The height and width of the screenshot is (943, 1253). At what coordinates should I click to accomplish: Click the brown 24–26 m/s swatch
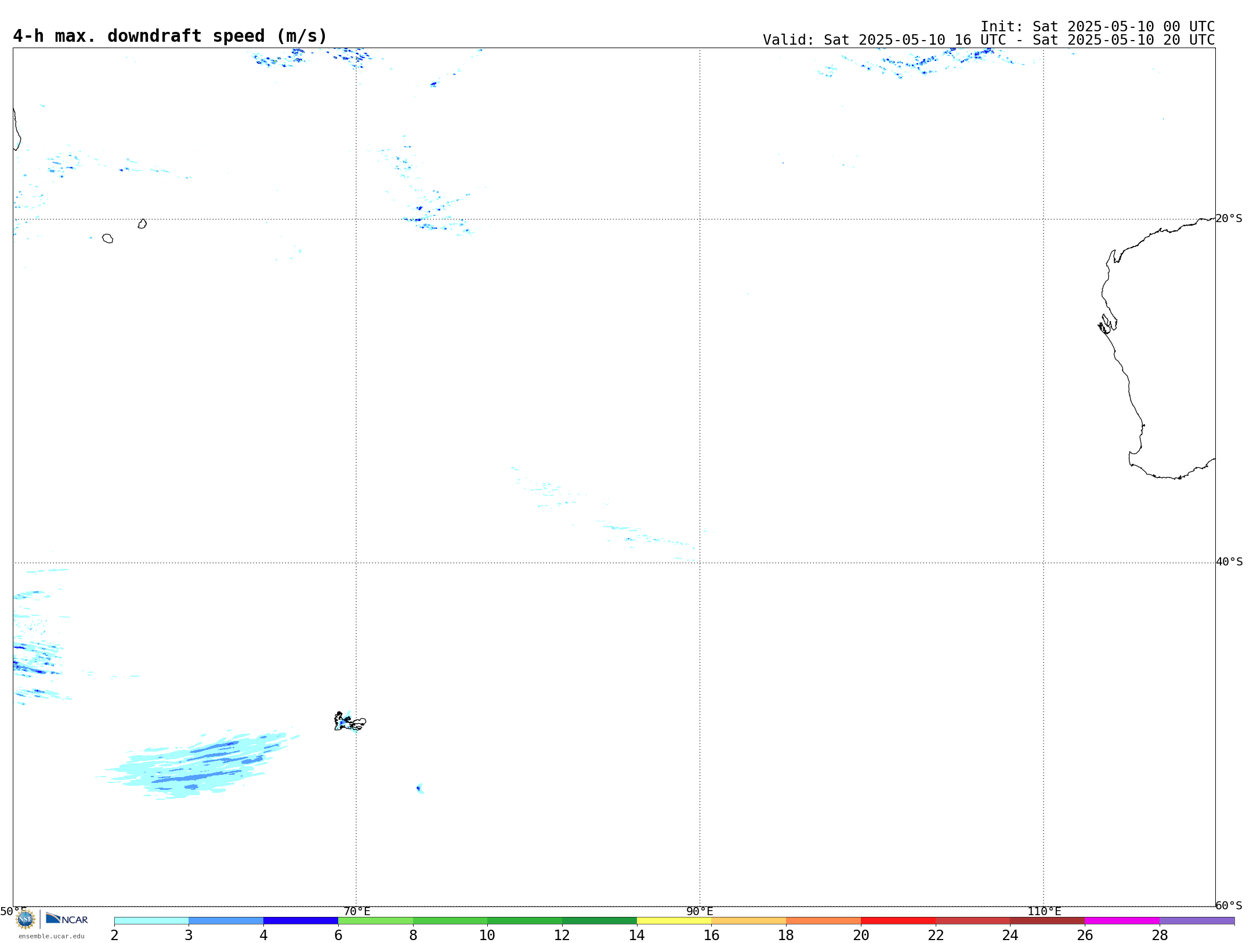(1048, 921)
